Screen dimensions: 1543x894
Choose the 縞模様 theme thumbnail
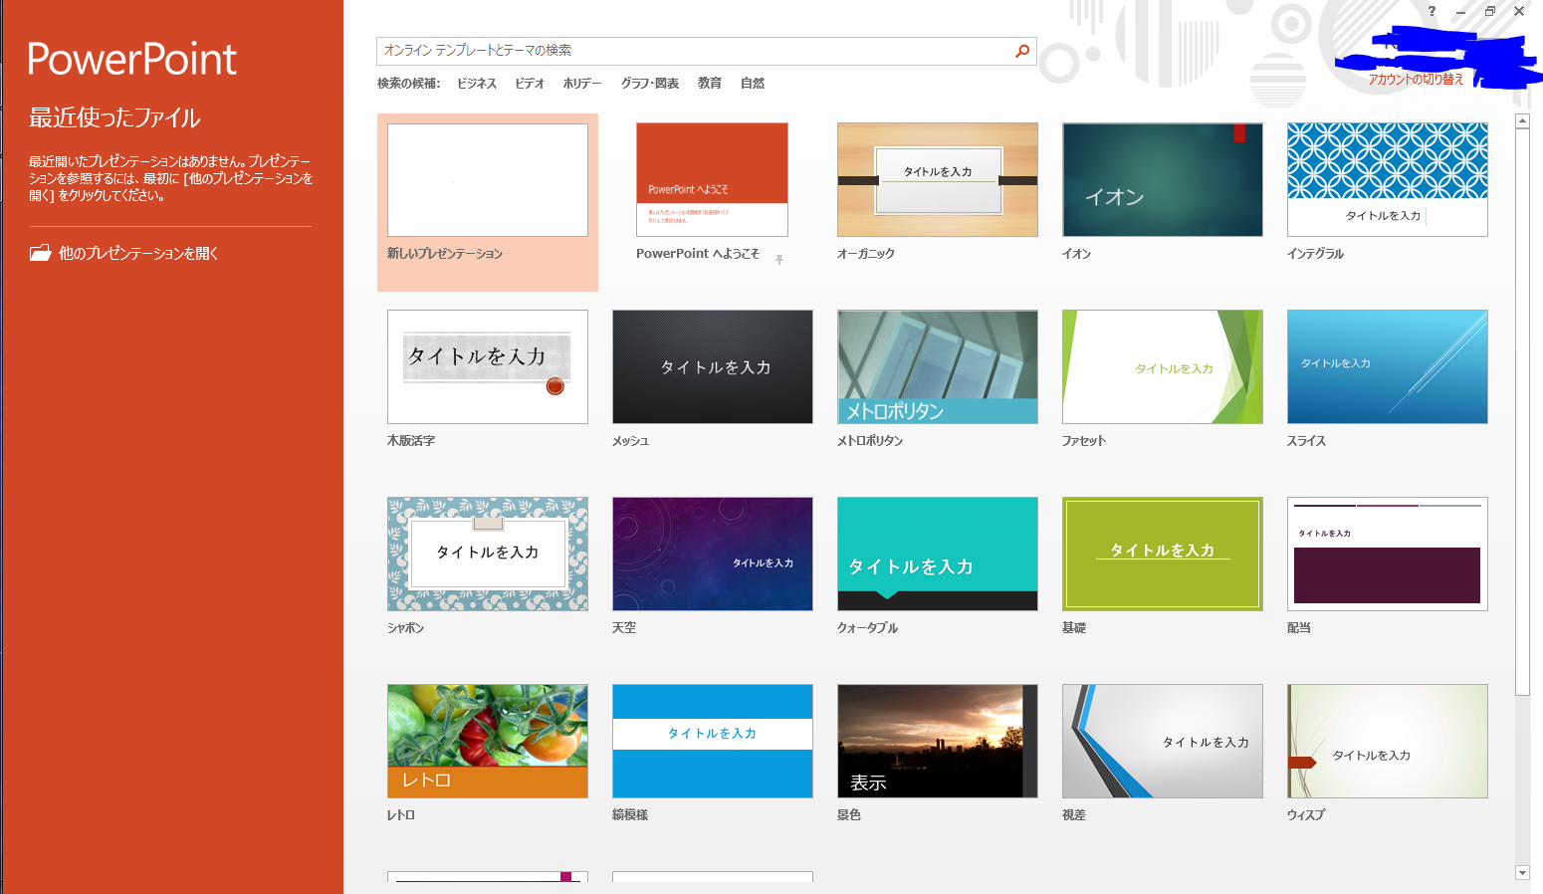pos(713,742)
